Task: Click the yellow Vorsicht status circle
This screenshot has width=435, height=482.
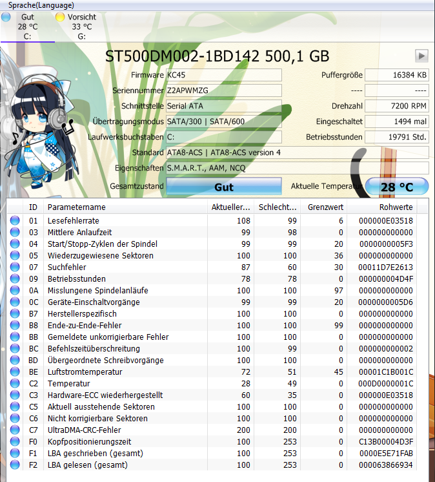Action: tap(60, 17)
